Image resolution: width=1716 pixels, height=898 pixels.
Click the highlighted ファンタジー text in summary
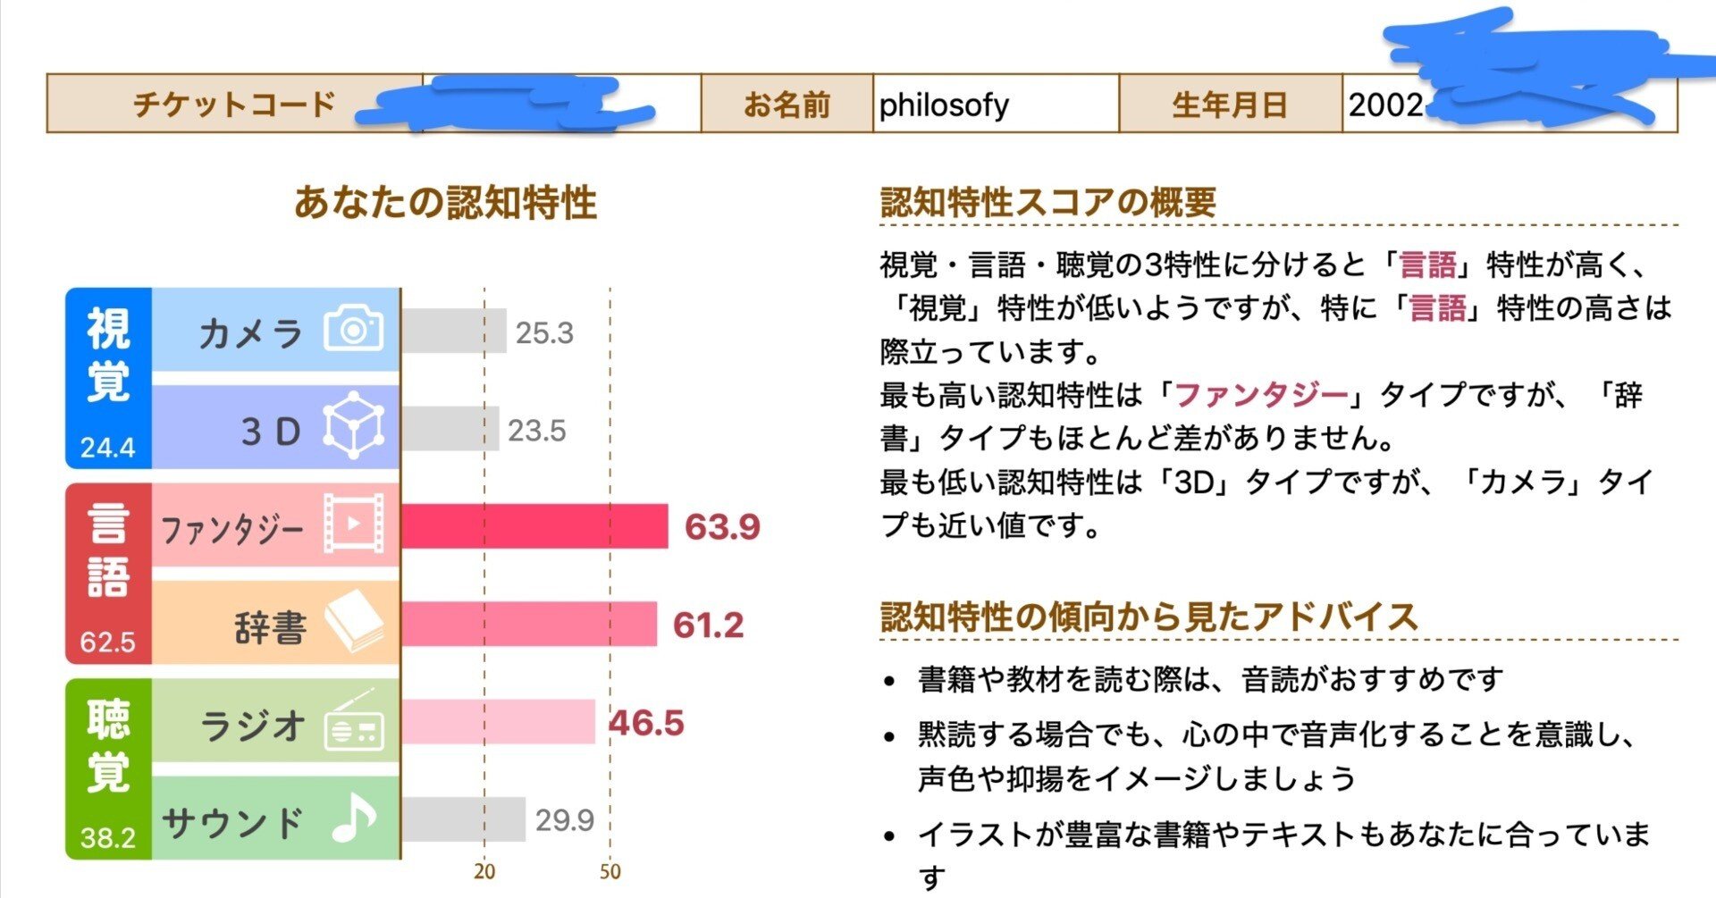[1260, 394]
